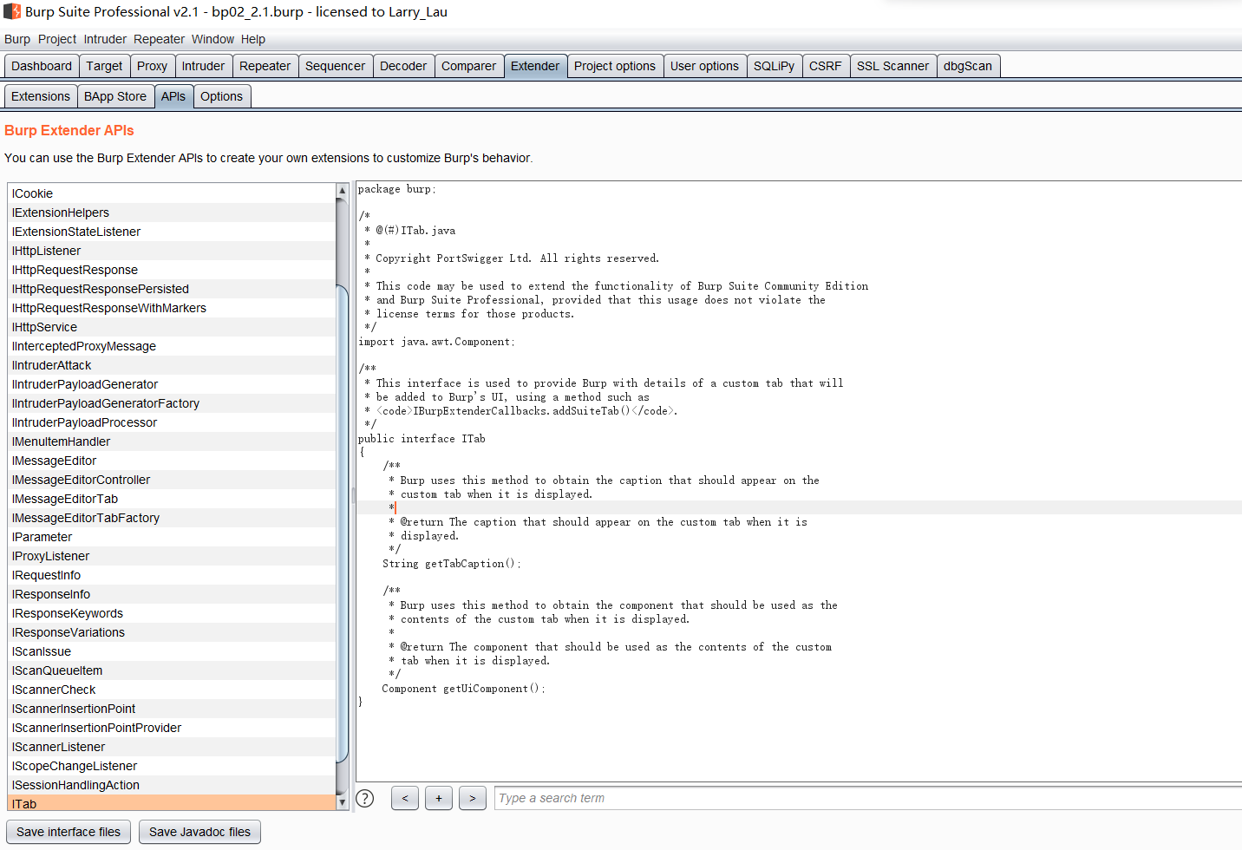Select IHttpRequestResponseWithMarkers entry
This screenshot has height=850, width=1242.
pyautogui.click(x=172, y=308)
